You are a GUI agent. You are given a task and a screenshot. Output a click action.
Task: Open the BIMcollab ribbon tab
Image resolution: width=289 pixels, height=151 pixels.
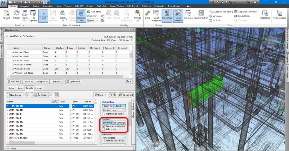(101, 6)
